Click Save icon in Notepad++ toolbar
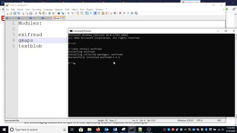Viewport: 237px width, 133px height. [15, 13]
